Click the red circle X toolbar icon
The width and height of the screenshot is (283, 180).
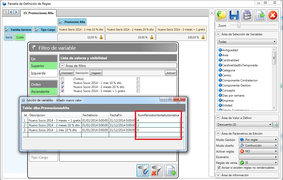pyautogui.click(x=273, y=15)
